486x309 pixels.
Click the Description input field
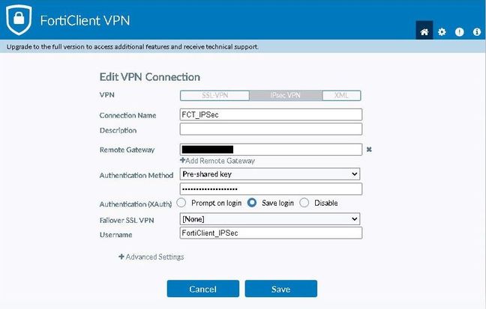click(271, 130)
